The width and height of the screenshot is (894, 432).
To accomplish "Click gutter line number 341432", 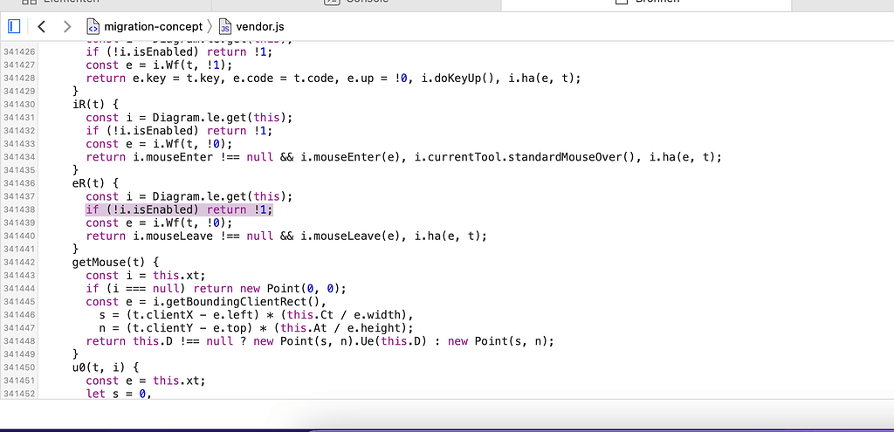I will click(19, 131).
